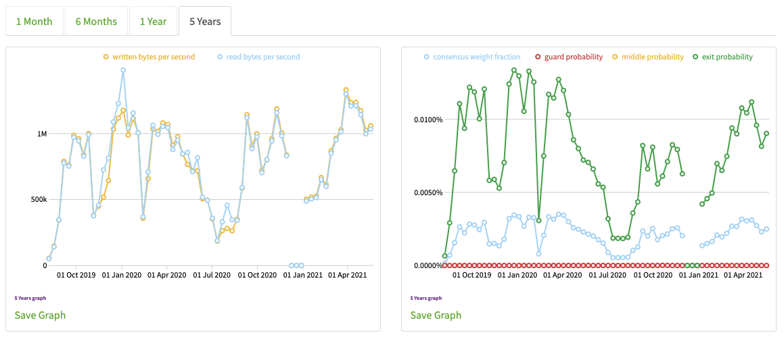Screen dimensions: 784x339
Task: Click the 0.0100% axis label
Action: pos(428,120)
